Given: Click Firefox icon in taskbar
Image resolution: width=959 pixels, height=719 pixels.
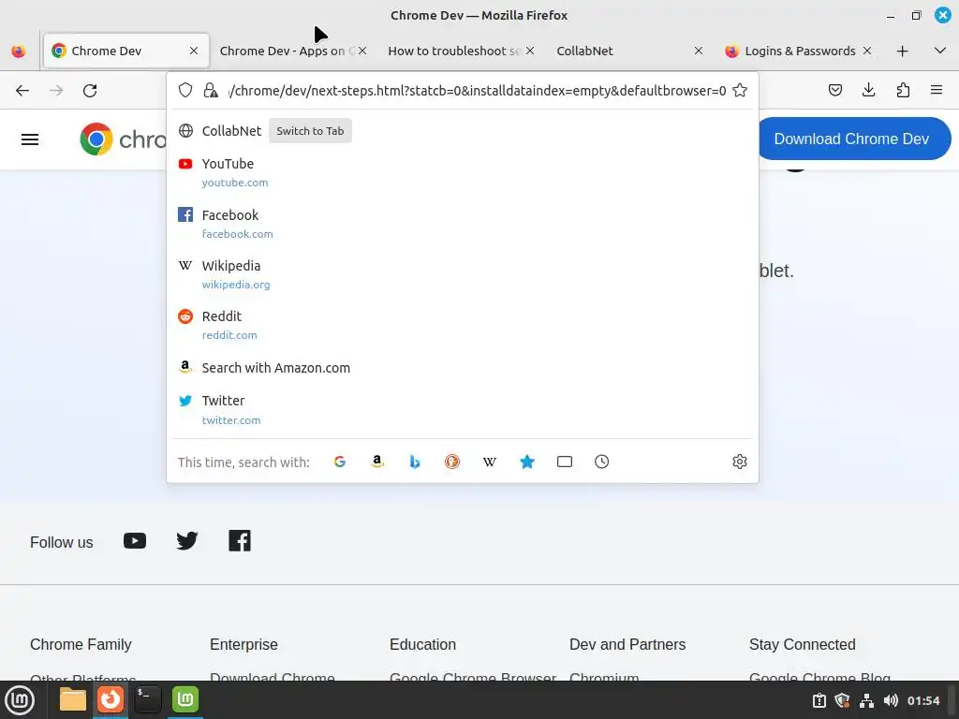Looking at the screenshot, I should [111, 700].
